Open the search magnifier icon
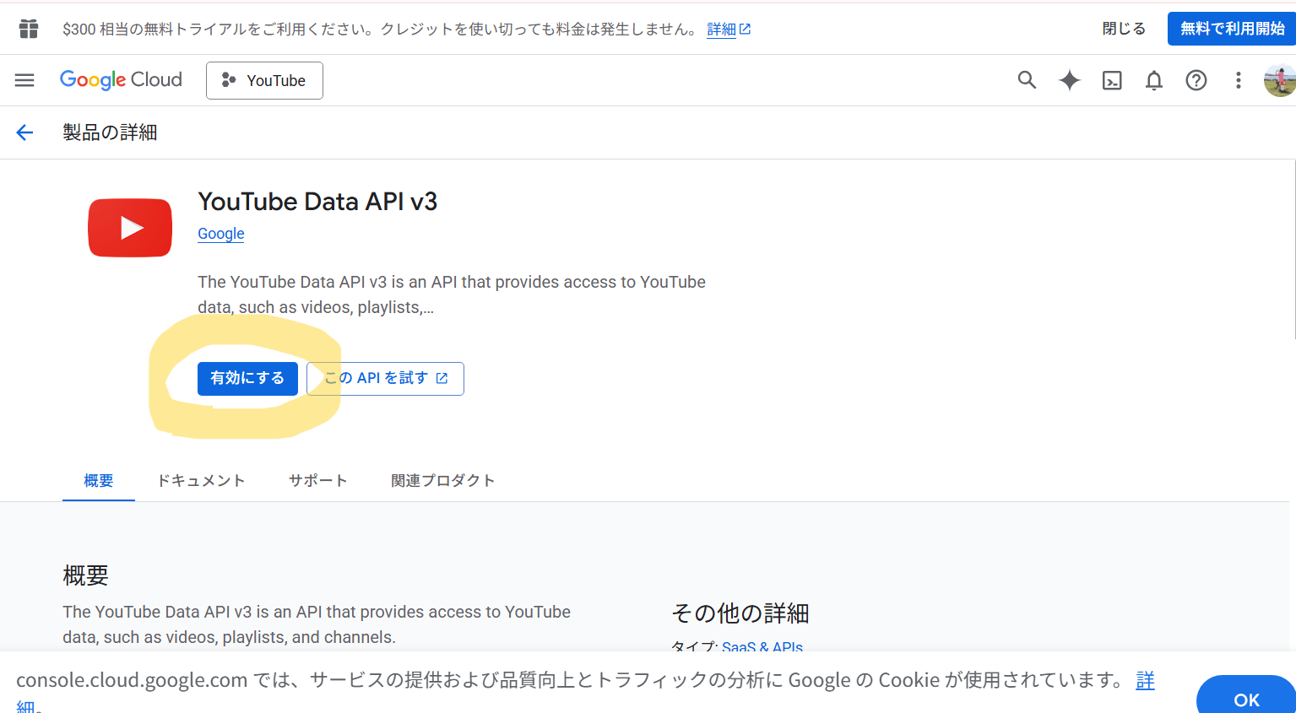1296x713 pixels. pos(1027,80)
